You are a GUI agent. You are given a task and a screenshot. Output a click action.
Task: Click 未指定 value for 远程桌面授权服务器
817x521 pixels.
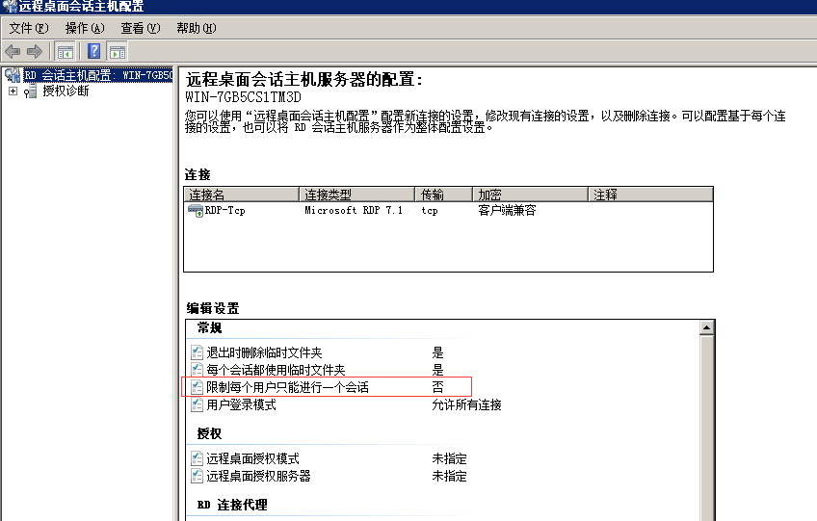[449, 476]
